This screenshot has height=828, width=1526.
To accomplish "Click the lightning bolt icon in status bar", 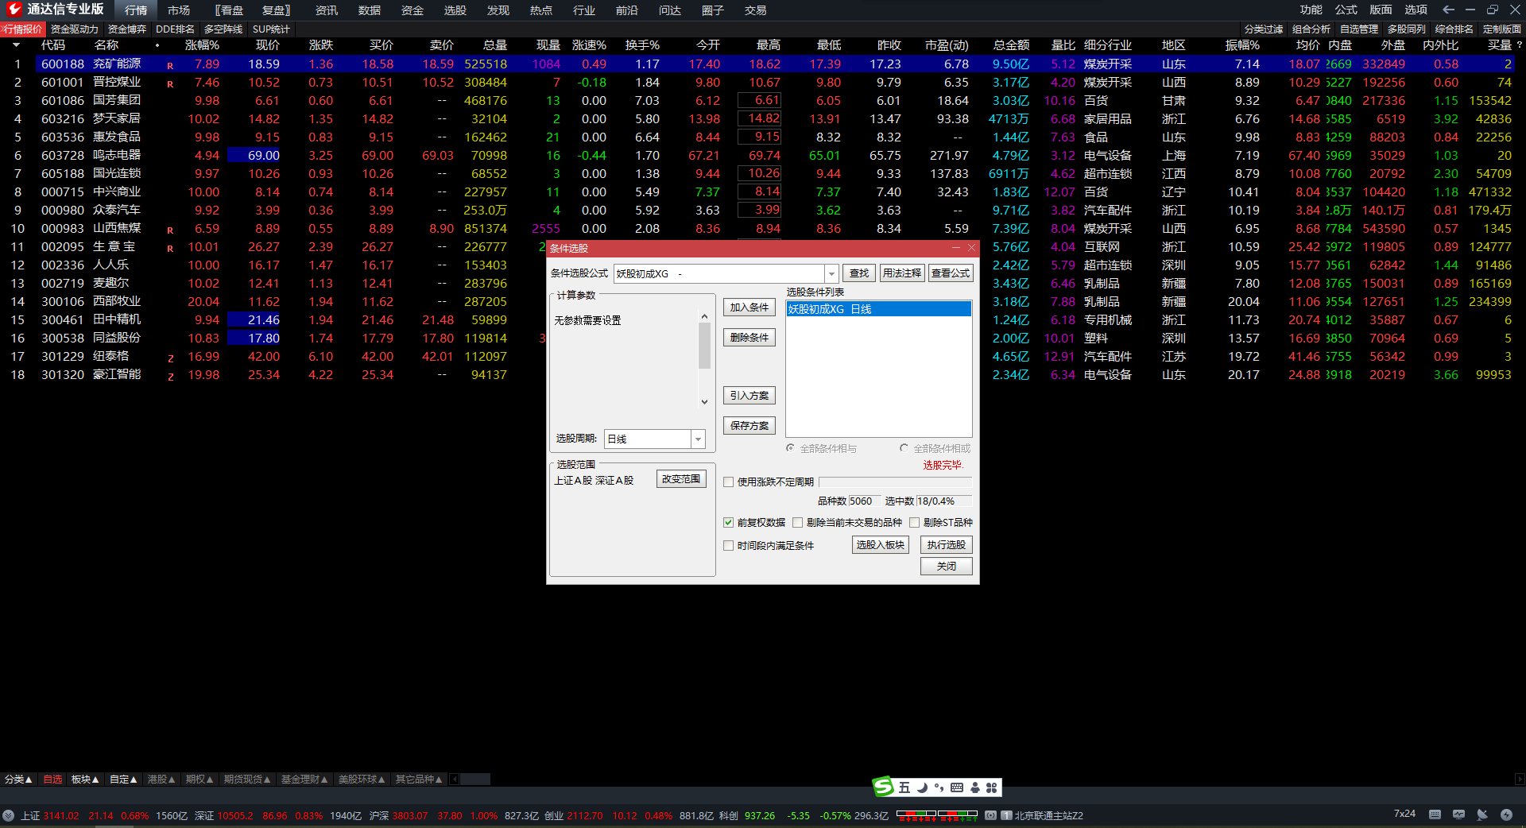I will tap(1506, 814).
